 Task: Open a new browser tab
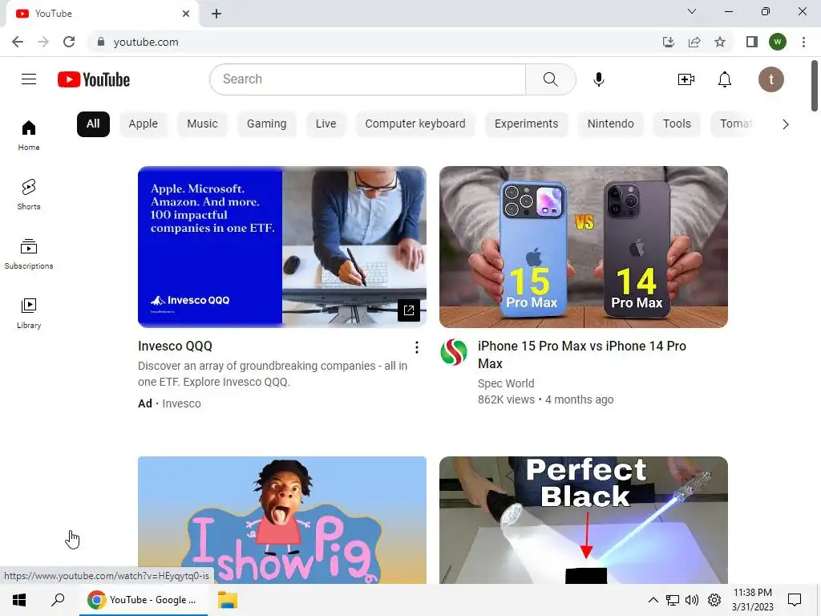(x=216, y=14)
